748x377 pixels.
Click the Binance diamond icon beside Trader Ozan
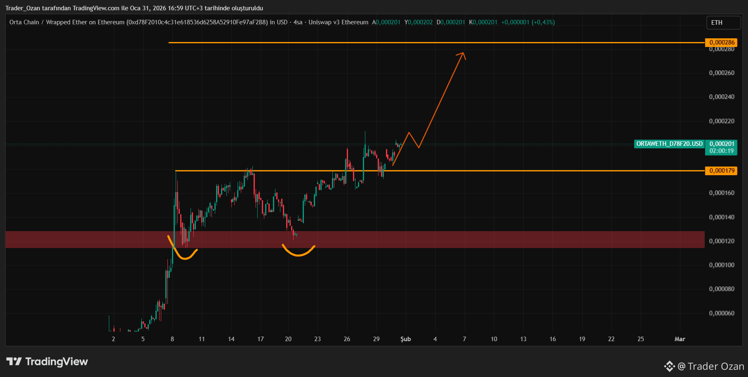coord(670,366)
